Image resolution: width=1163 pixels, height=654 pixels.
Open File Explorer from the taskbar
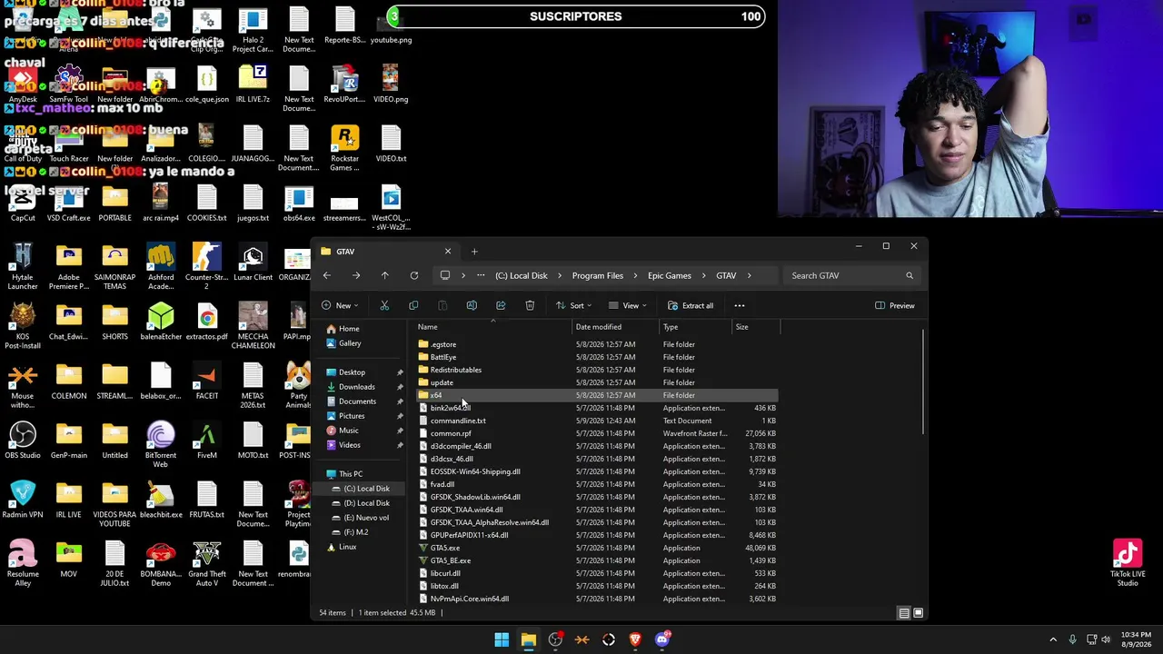pyautogui.click(x=528, y=639)
